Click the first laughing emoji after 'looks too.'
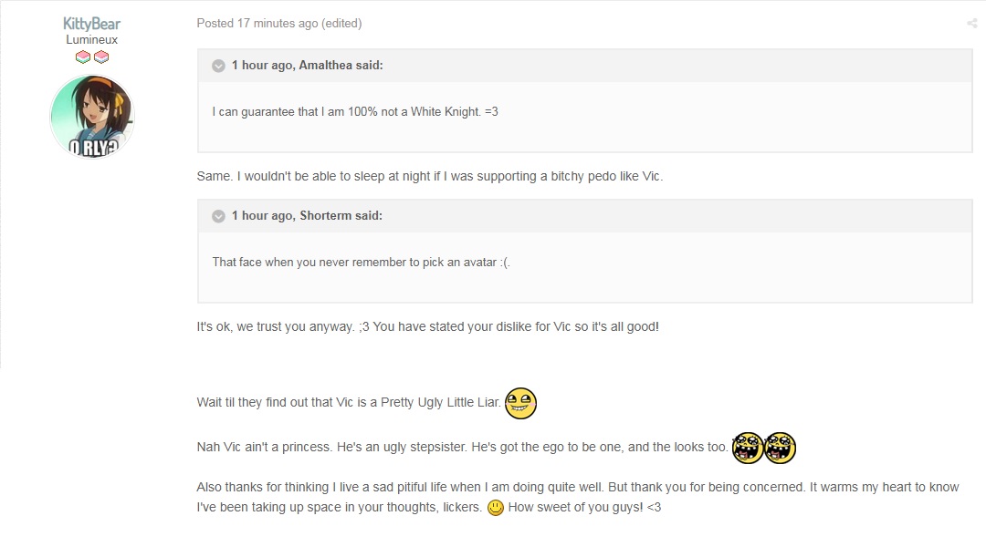986x547 pixels. tap(748, 448)
